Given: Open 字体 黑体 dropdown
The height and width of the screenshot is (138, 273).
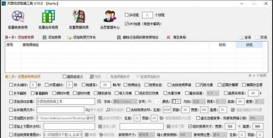Looking at the screenshot, I should tap(125, 101).
